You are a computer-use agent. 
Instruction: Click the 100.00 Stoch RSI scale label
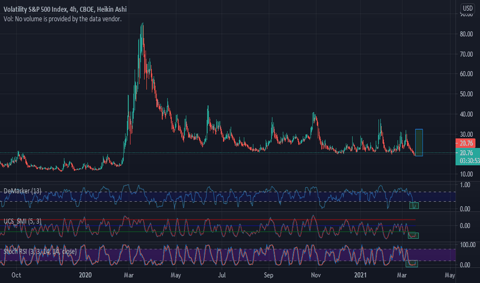pos(468,245)
